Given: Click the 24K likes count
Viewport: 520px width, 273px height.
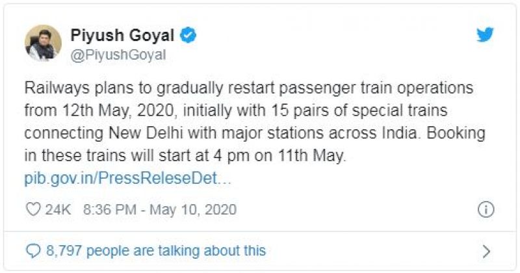Looking at the screenshot, I should tap(58, 209).
